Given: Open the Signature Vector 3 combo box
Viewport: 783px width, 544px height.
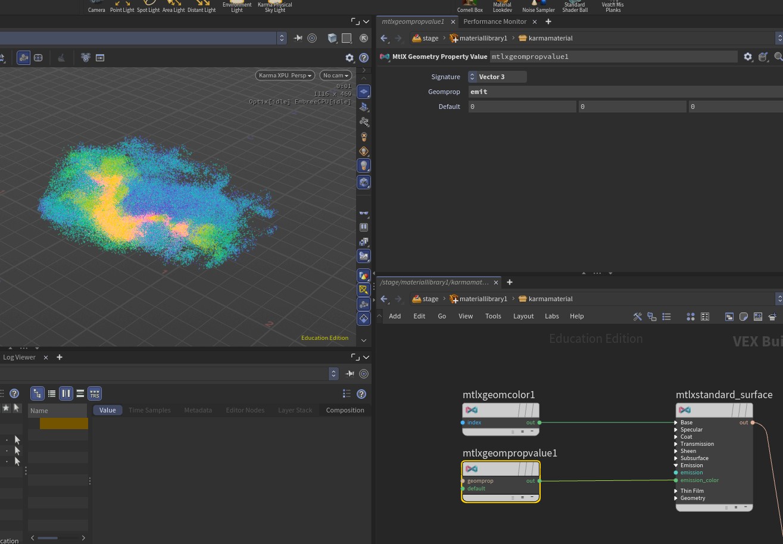Looking at the screenshot, I should 497,77.
